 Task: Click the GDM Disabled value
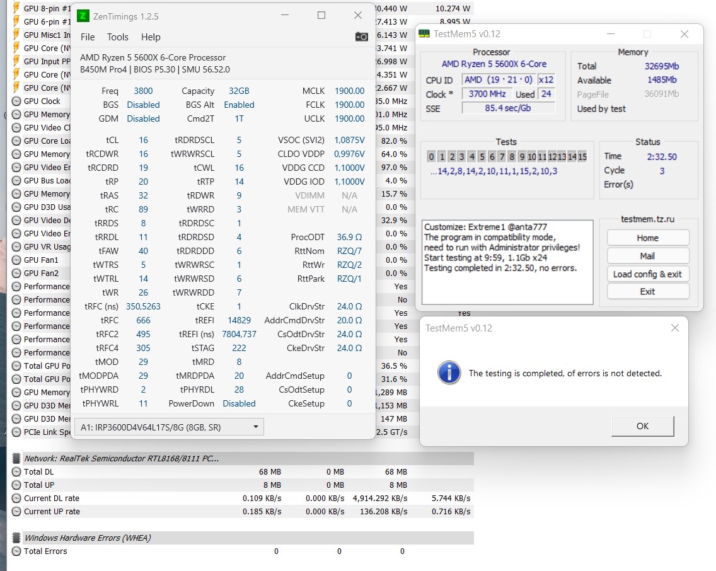(x=143, y=118)
